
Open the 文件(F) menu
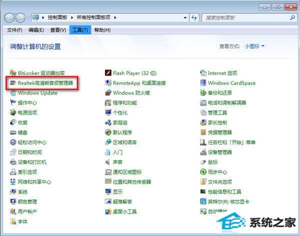tap(14, 30)
